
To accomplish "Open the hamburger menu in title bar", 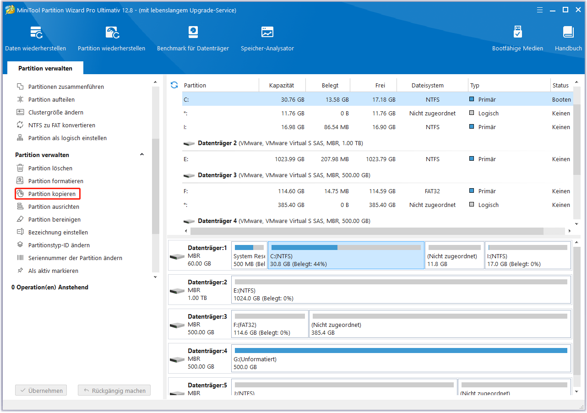I will [539, 10].
